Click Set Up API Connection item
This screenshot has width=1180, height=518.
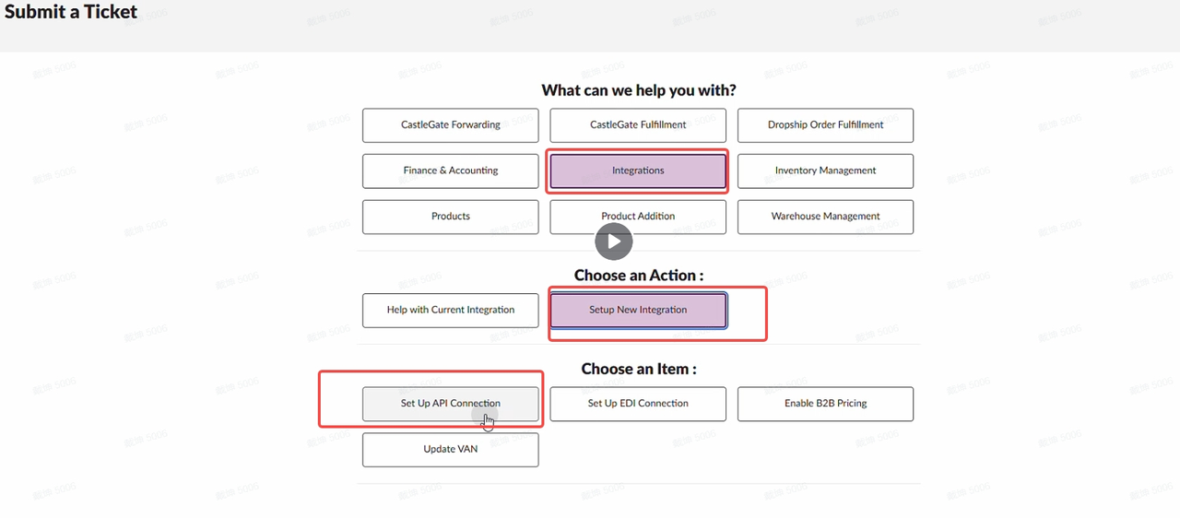pos(451,404)
